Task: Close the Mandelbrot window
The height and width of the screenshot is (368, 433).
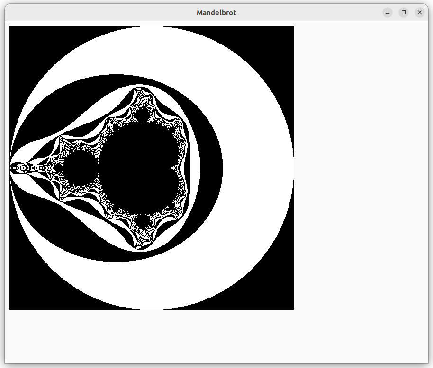Action: (419, 12)
